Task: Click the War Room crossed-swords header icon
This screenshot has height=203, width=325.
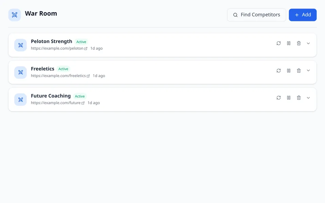Action: point(15,15)
